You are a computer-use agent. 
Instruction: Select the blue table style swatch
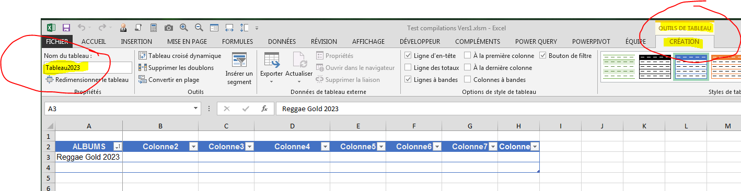tap(691, 67)
